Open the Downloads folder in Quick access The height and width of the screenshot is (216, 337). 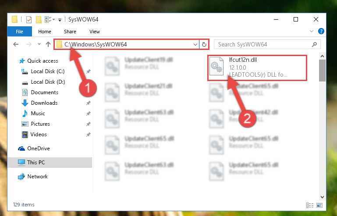pyautogui.click(x=44, y=103)
